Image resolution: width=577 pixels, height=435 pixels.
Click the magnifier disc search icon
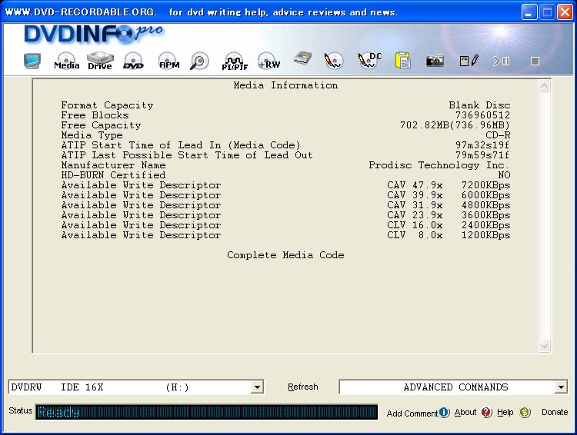pos(199,61)
